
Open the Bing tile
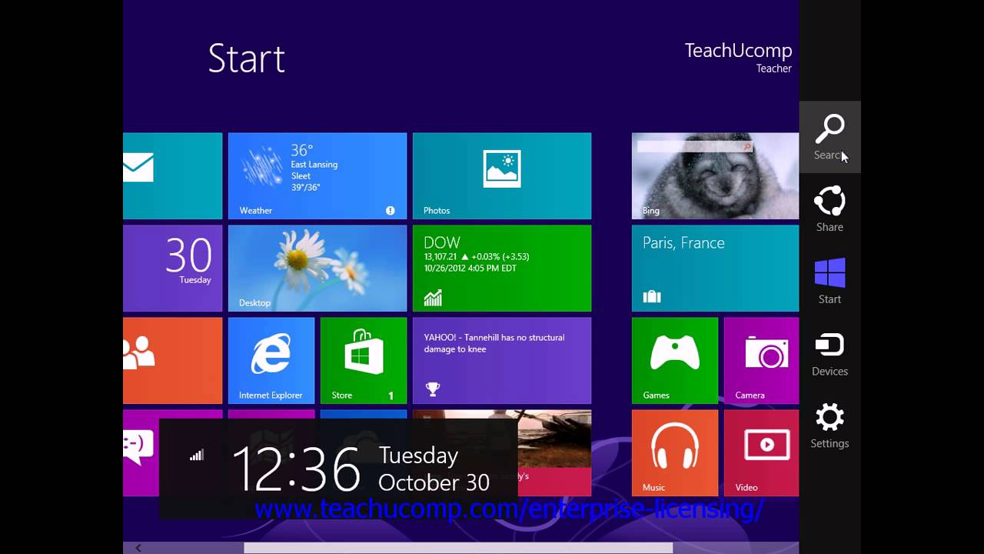tap(715, 176)
